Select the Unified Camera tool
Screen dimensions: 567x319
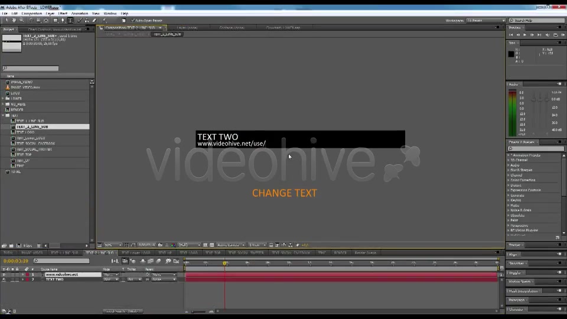[x=38, y=21]
